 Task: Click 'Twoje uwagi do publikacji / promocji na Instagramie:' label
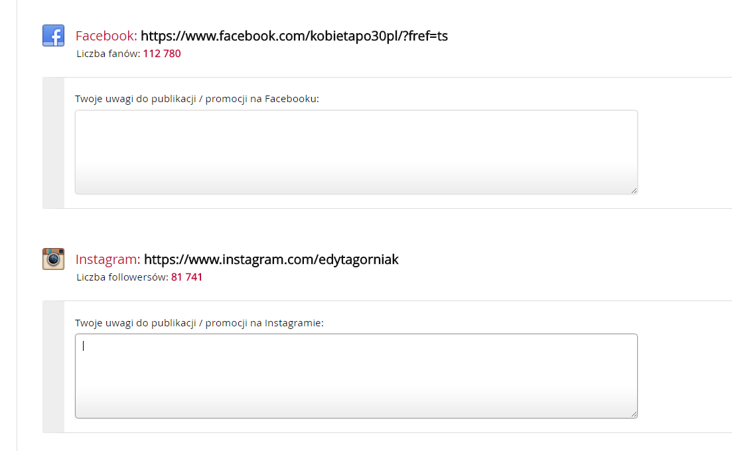point(199,323)
